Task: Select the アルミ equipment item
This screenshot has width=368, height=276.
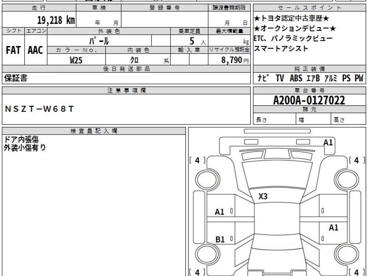Action: pos(331,79)
